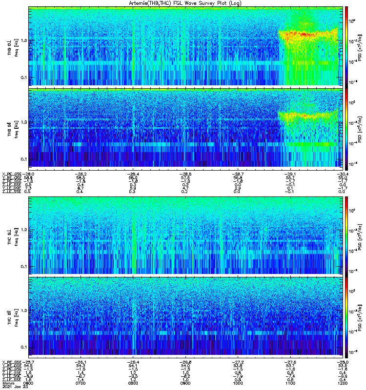Screen dimensions: 366x390
Task: Click the '1100' time tick label
Action: click(290, 383)
